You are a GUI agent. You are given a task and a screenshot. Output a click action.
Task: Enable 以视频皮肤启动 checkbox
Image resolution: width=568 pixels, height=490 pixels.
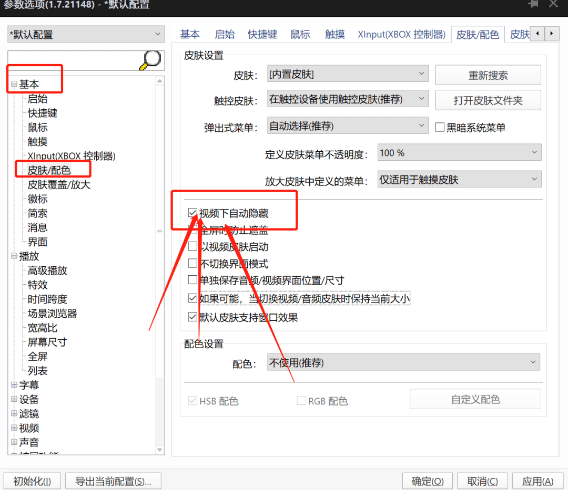coord(192,246)
